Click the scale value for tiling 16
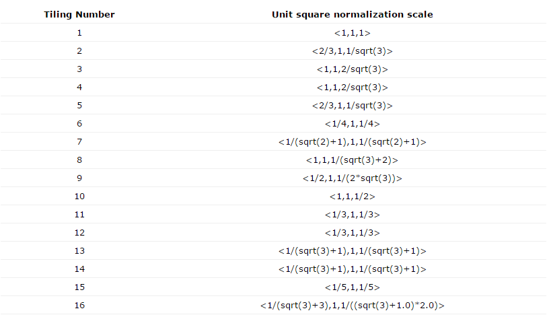Screen dimensions: 551x317 (352, 305)
